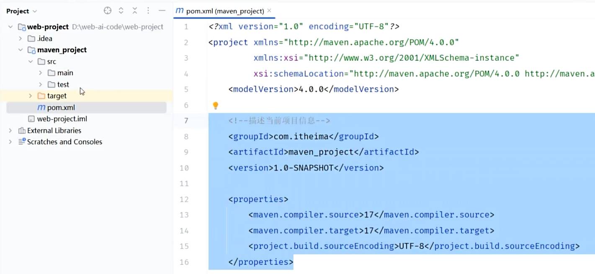Click the web-project root folder icon
Image resolution: width=595 pixels, height=274 pixels.
(21, 27)
